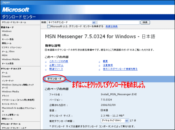175x130 pixels.
Task: Click the 7.5.0324 version value
Action: pos(106,100)
